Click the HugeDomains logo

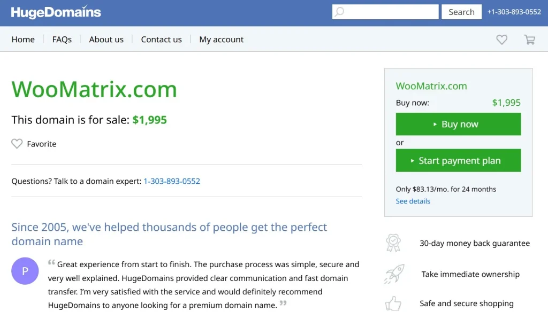[56, 12]
